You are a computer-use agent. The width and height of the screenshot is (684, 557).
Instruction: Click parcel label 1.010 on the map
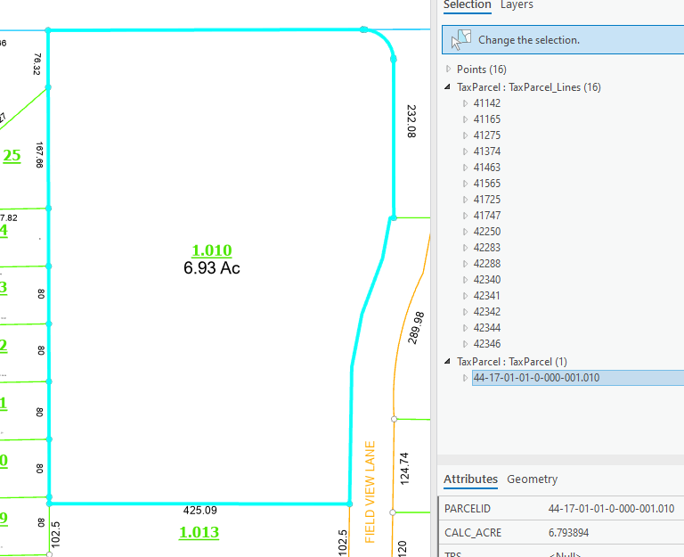click(212, 250)
